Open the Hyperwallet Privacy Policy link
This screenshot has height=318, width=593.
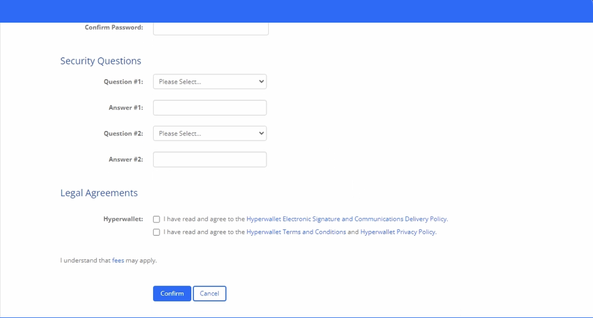coord(397,232)
